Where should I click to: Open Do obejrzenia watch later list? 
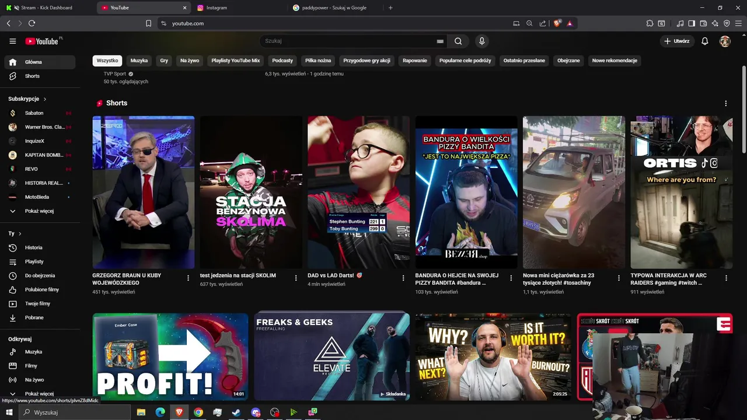pos(40,276)
